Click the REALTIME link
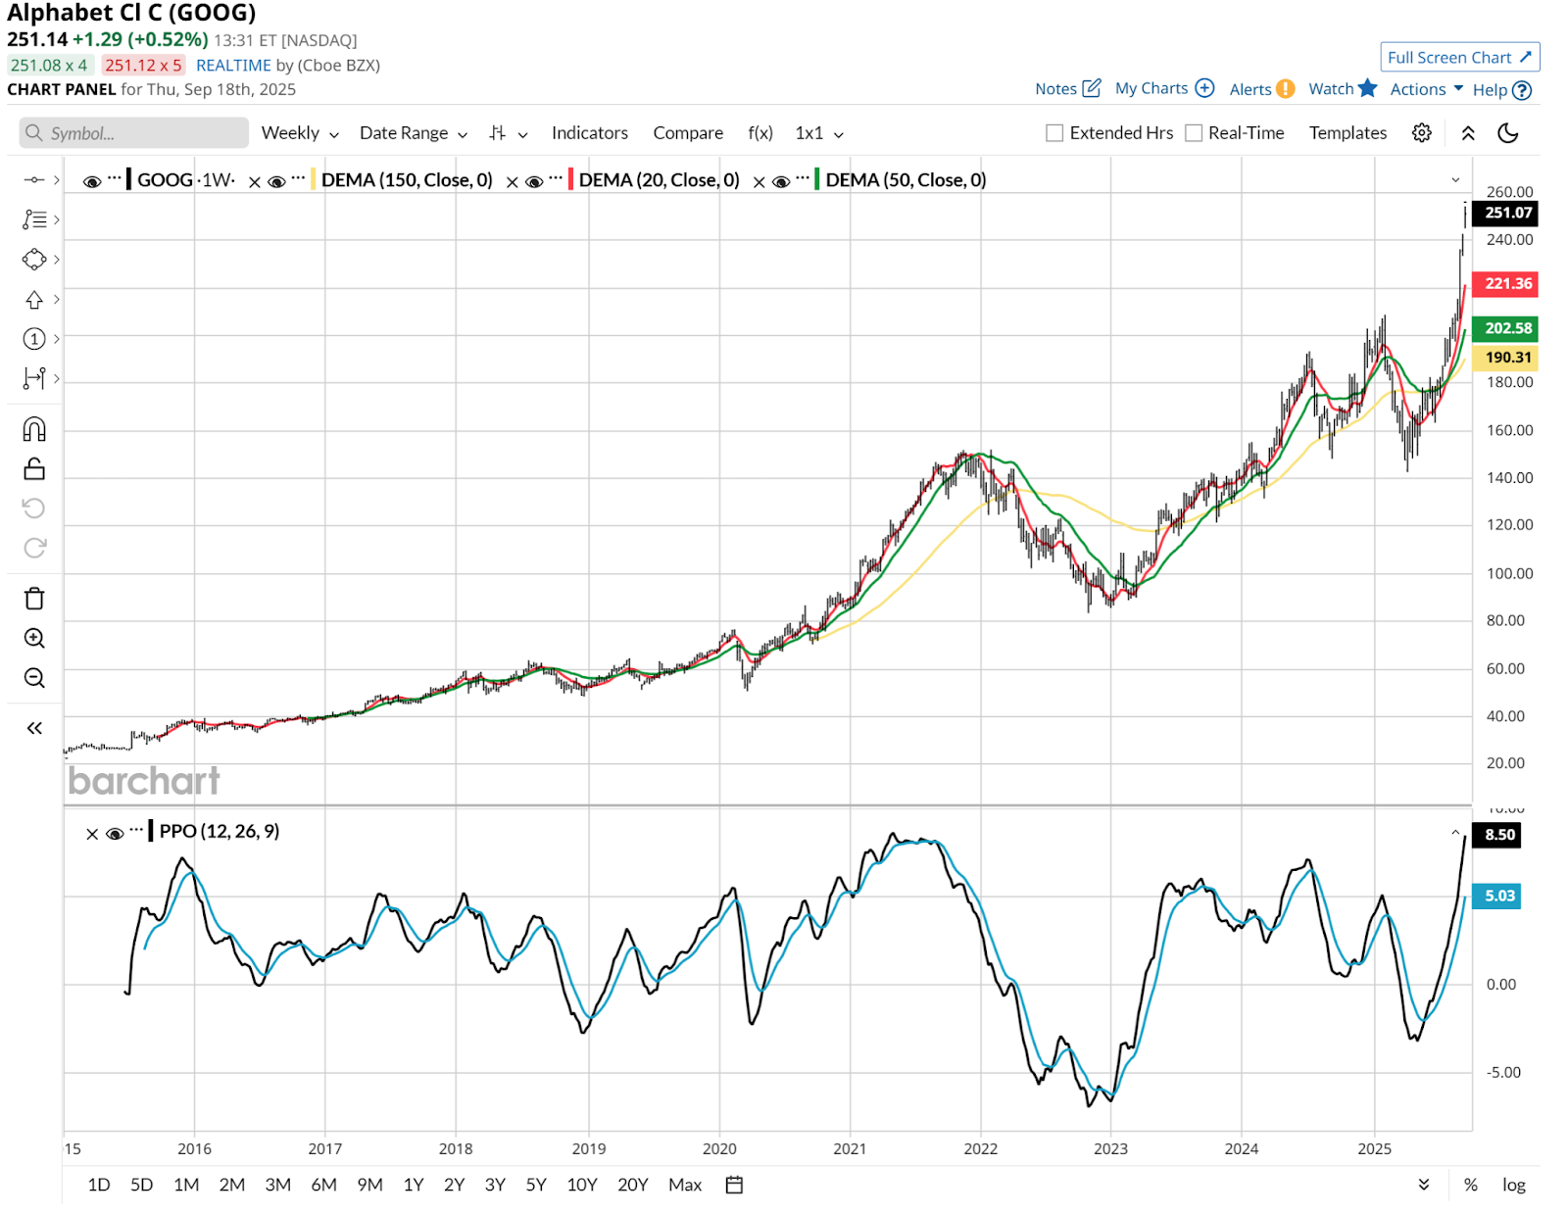This screenshot has height=1214, width=1568. (233, 66)
